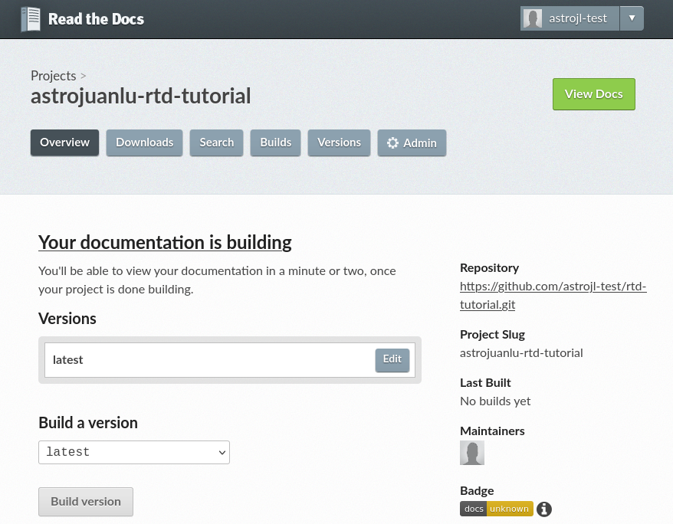
Task: Open the Downloads tab
Action: [x=145, y=142]
